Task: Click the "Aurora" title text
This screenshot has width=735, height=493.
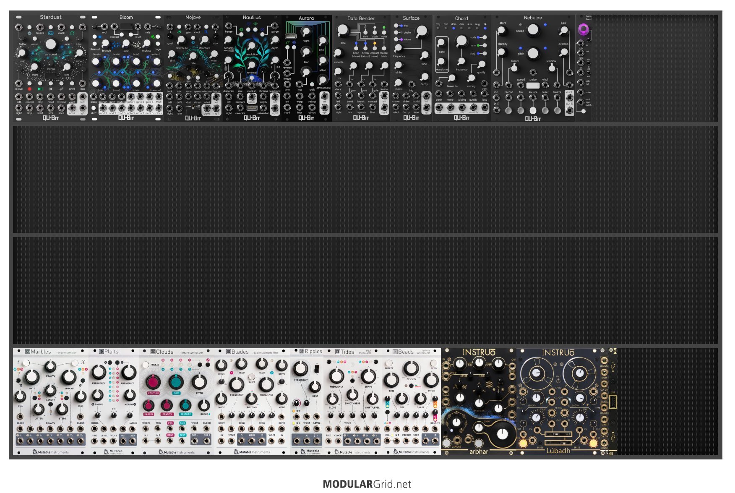Action: pos(306,18)
